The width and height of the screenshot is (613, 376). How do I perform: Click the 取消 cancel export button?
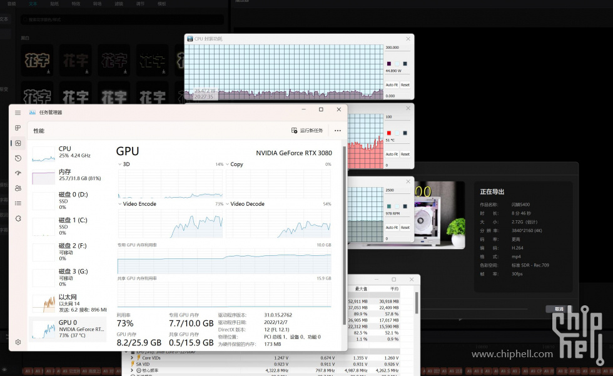[559, 309]
